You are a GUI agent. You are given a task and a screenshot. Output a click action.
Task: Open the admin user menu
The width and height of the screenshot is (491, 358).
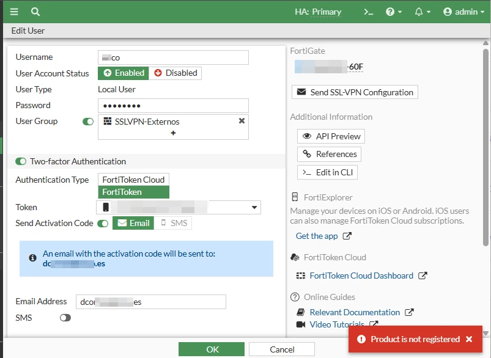[x=463, y=12]
